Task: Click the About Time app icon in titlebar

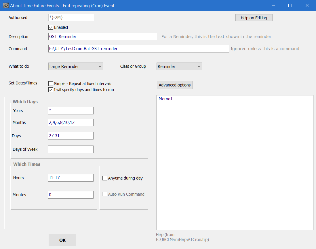Action: 5,5
